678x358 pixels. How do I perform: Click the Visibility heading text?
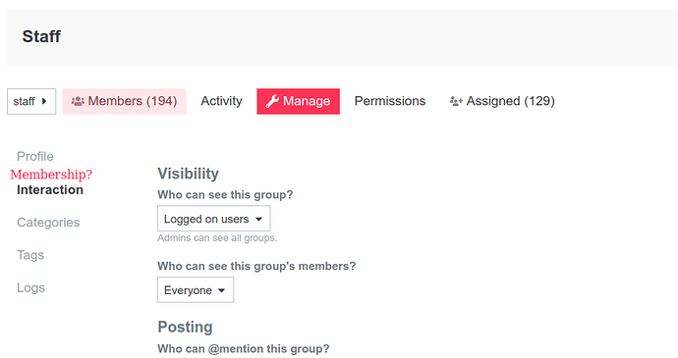(188, 174)
